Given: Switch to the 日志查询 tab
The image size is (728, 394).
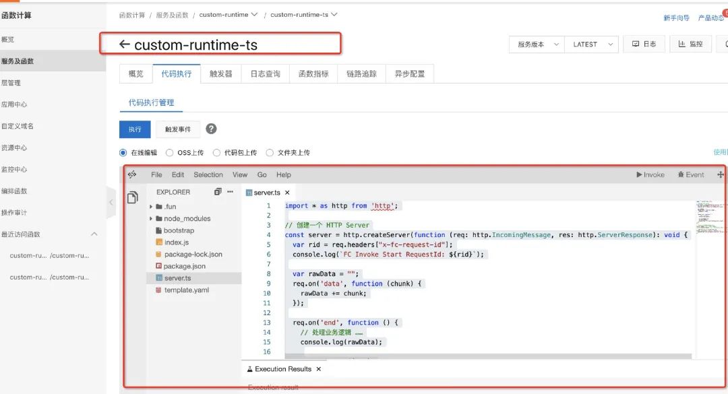Looking at the screenshot, I should (x=266, y=74).
